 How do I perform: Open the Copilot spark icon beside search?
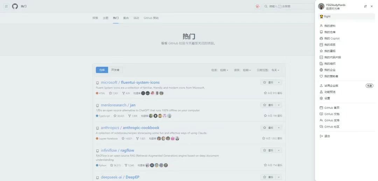tap(258, 7)
